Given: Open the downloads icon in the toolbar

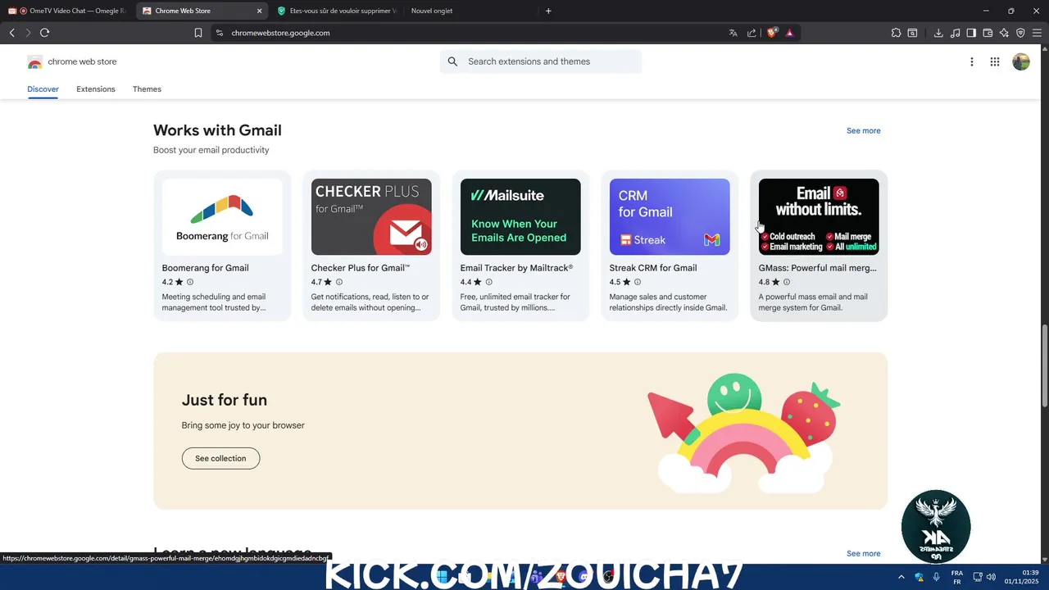Looking at the screenshot, I should 938,33.
